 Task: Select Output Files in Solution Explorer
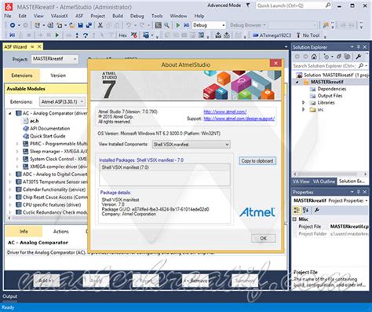pos(330,96)
